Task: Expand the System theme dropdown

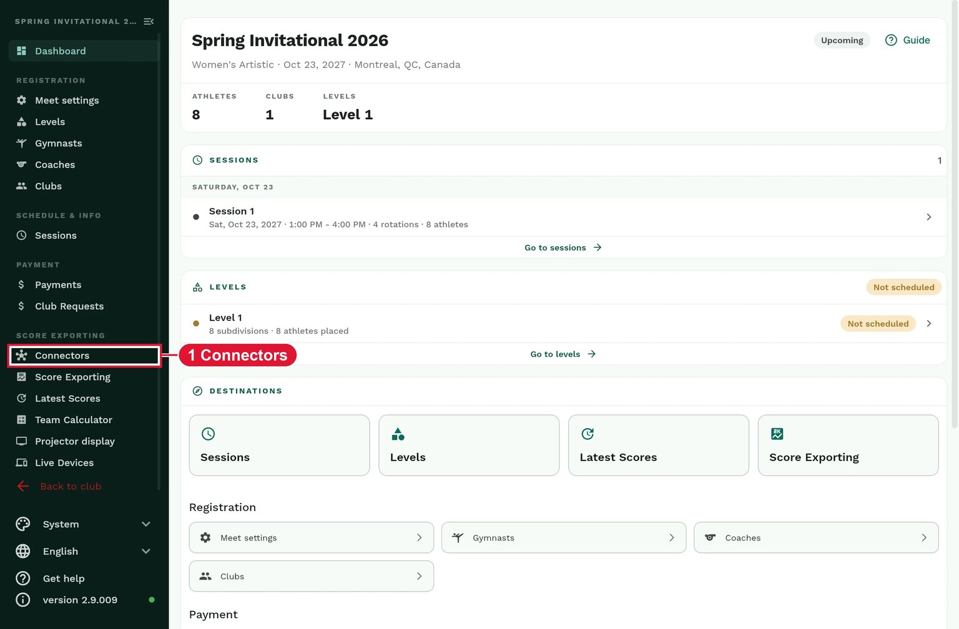Action: [x=84, y=524]
